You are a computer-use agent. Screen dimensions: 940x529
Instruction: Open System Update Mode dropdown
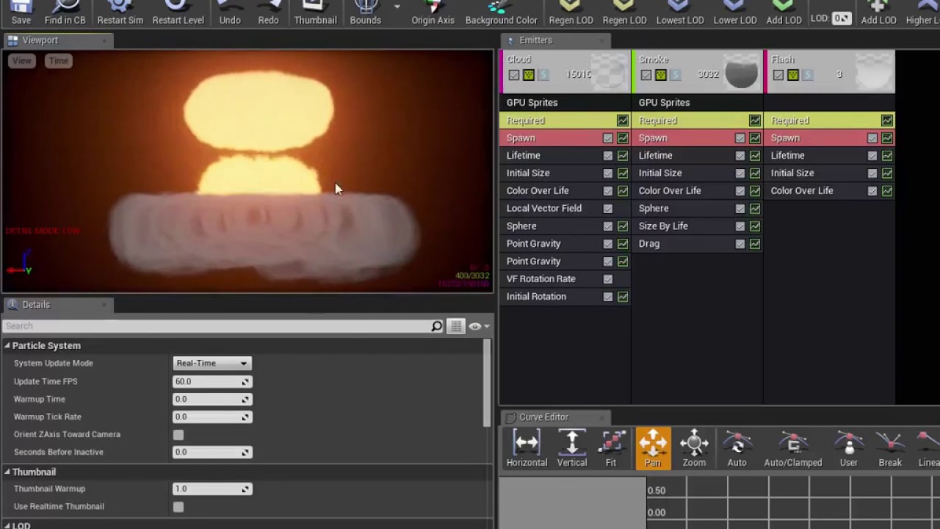point(212,363)
